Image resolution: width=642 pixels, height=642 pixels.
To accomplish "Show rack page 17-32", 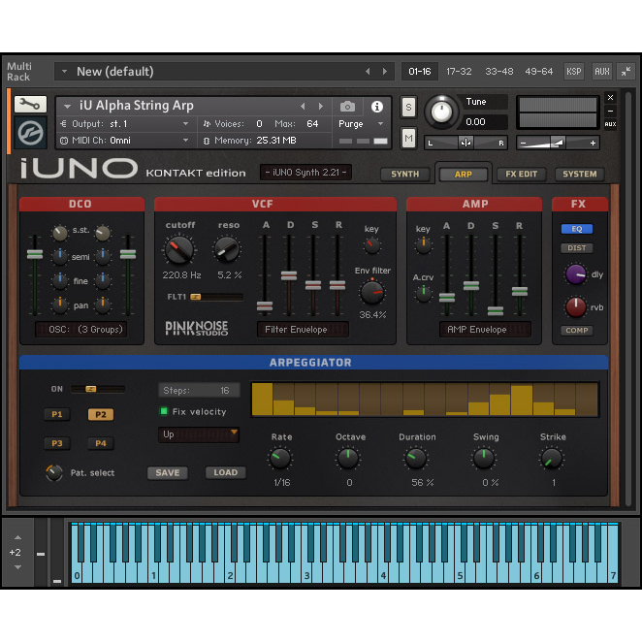I will click(x=459, y=71).
